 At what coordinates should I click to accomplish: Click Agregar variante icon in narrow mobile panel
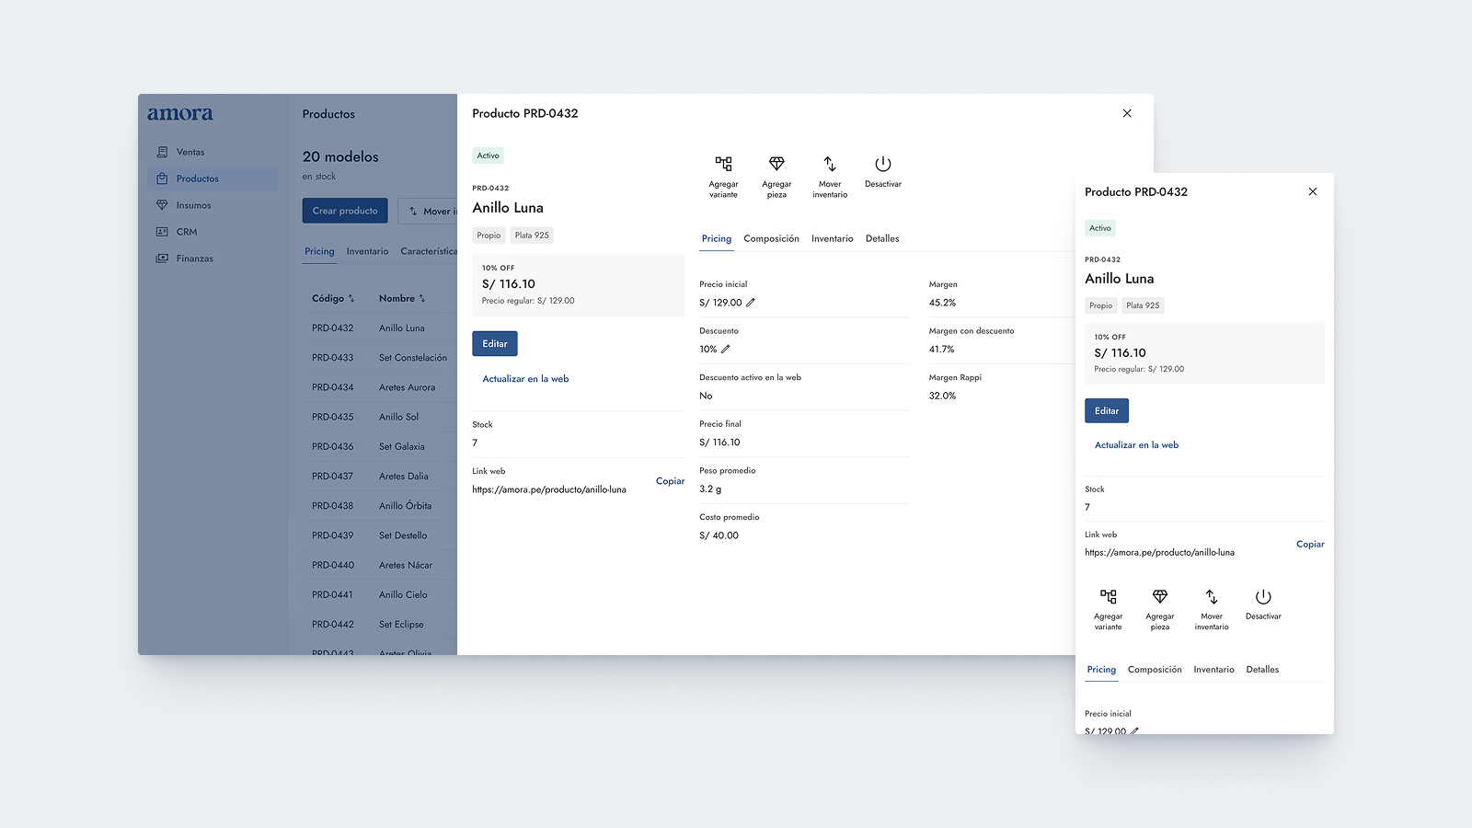click(1109, 596)
